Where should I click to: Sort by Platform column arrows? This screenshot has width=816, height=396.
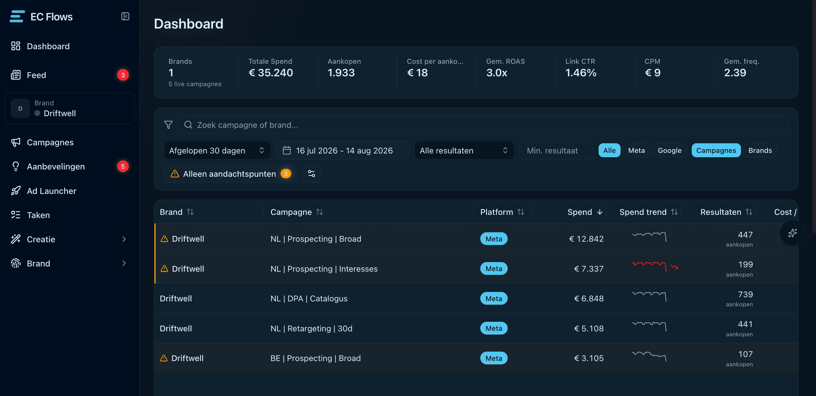pos(521,212)
